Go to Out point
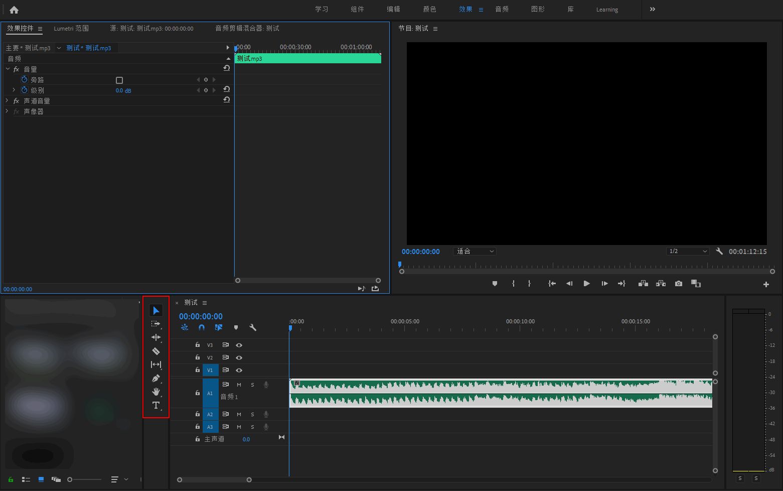This screenshot has width=783, height=491. point(621,284)
